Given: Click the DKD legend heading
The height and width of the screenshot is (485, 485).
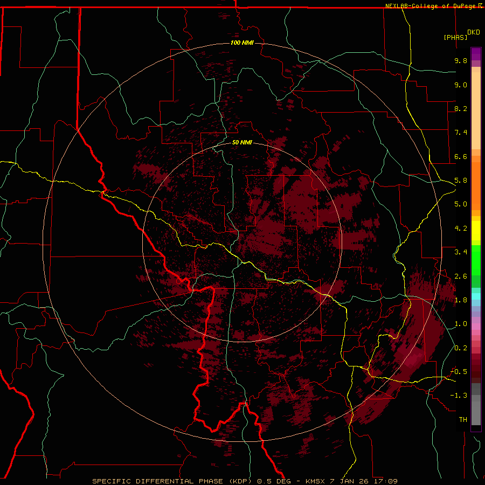Looking at the screenshot, I should tap(474, 32).
